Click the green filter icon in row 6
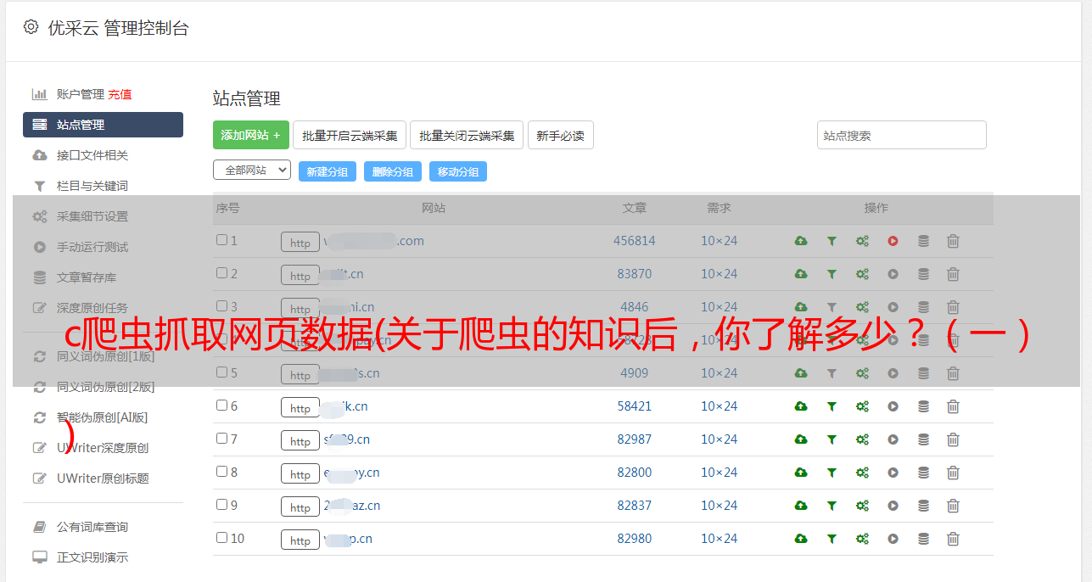 coord(832,406)
